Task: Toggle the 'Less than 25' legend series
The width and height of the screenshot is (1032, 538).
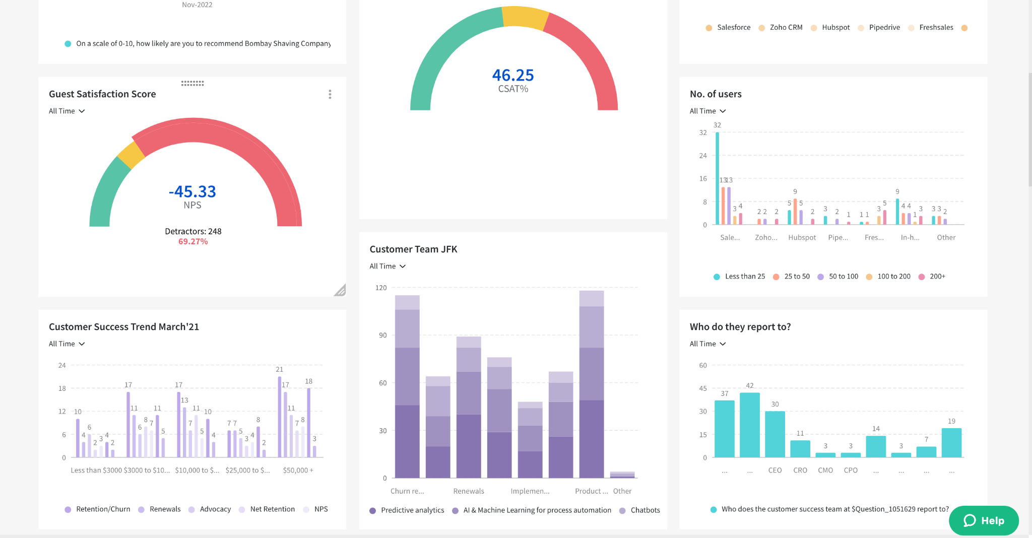Action: (x=739, y=277)
